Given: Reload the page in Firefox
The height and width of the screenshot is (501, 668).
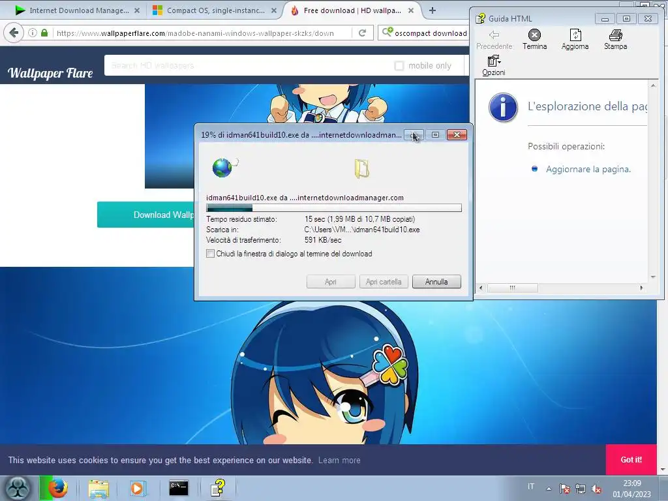Looking at the screenshot, I should 362,33.
